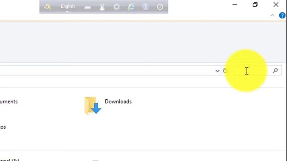The width and height of the screenshot is (287, 161).
Task: Expand the address bar history dropdown
Action: pyautogui.click(x=217, y=71)
